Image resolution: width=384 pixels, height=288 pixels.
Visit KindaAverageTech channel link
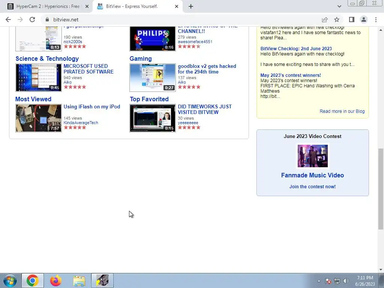tap(81, 123)
